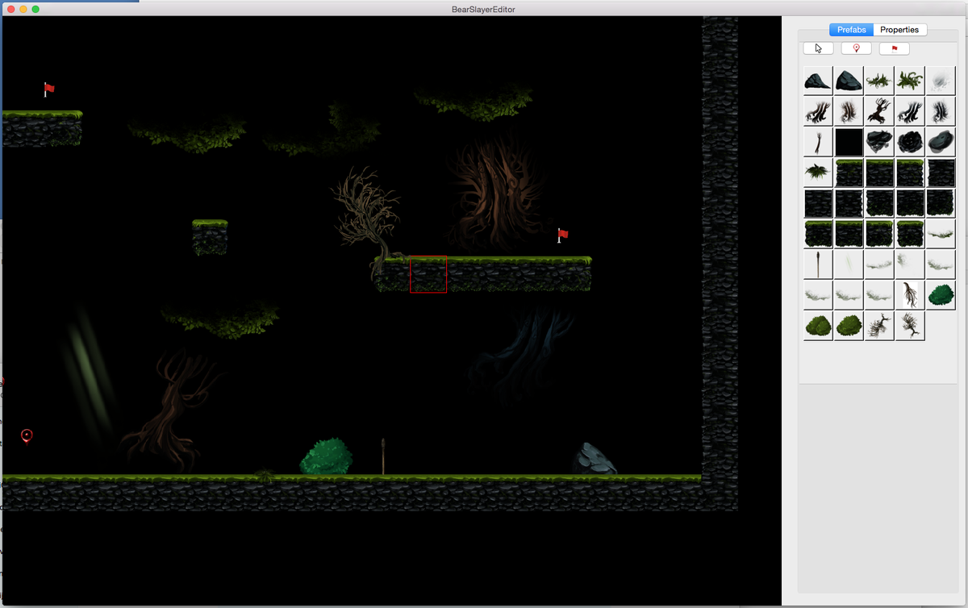Select the red flag tool button
Image resolution: width=968 pixels, height=608 pixels.
(894, 48)
